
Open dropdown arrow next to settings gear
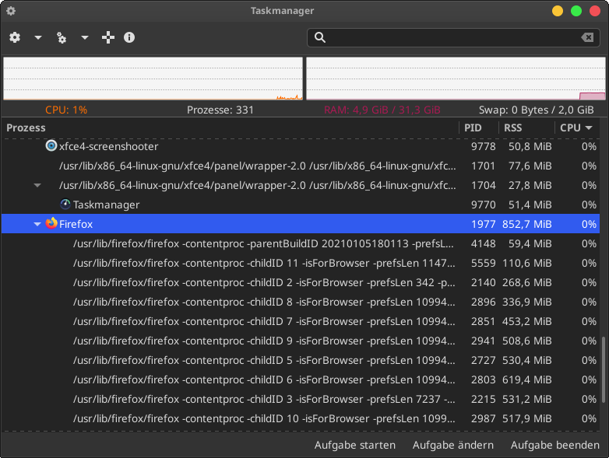point(38,37)
